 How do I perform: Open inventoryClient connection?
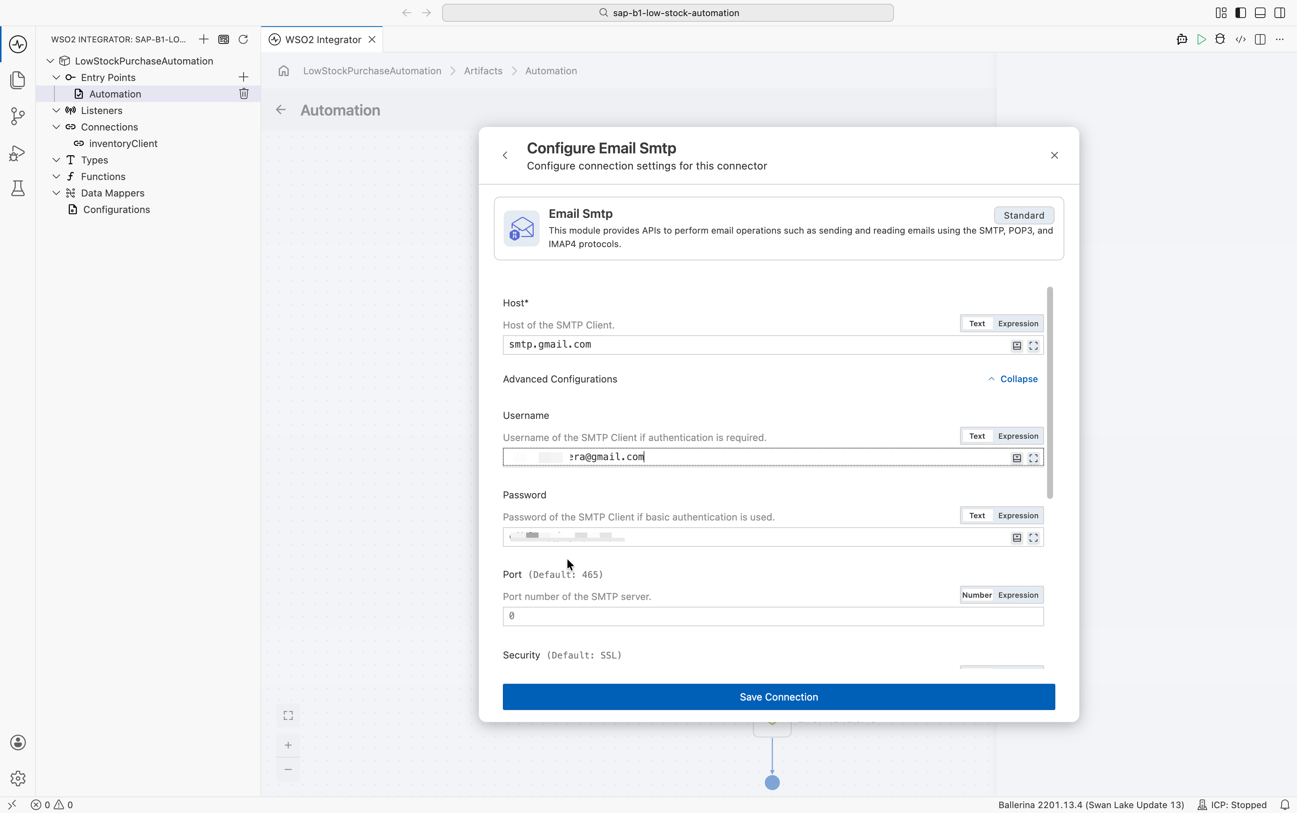(x=123, y=144)
